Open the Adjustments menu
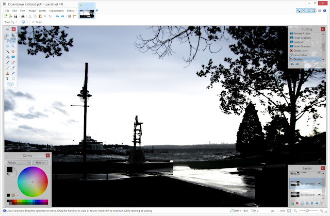The height and width of the screenshot is (216, 330). point(56,11)
